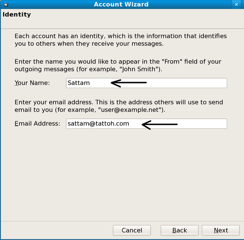
Task: Click the Account Wizard title bar text
Action: click(121, 4)
